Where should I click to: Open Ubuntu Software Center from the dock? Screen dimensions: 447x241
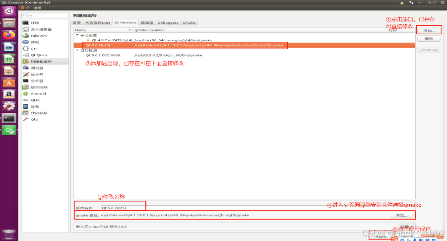click(x=9, y=82)
